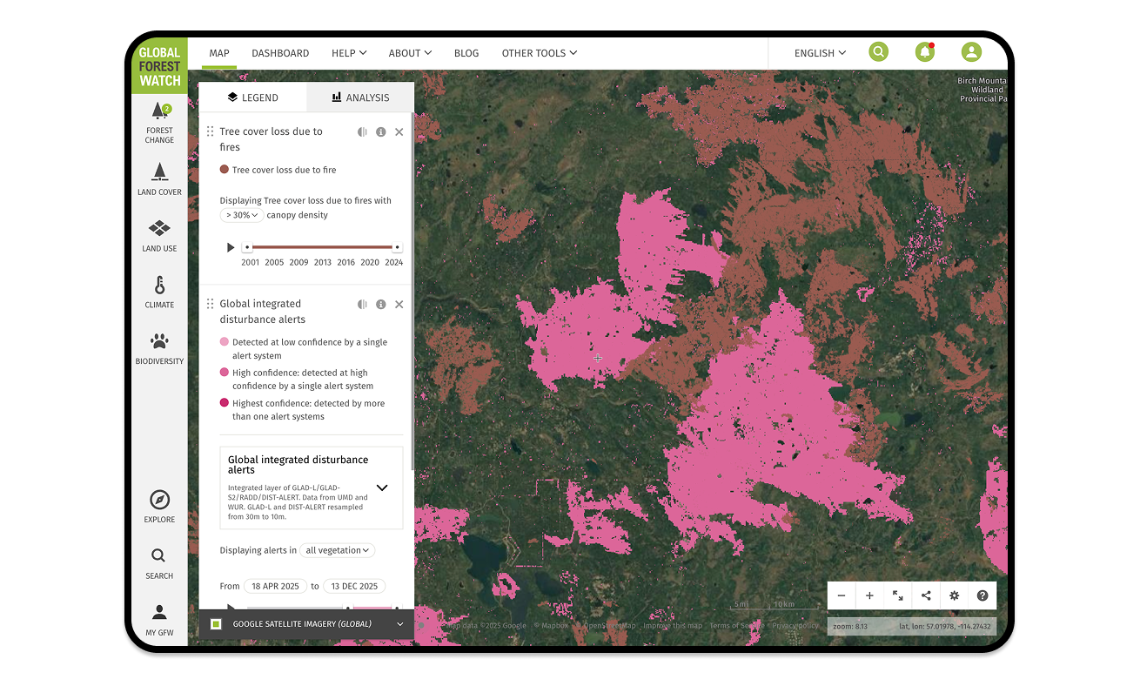Play the tree cover loss timeline animation
The height and width of the screenshot is (686, 1140).
point(231,247)
